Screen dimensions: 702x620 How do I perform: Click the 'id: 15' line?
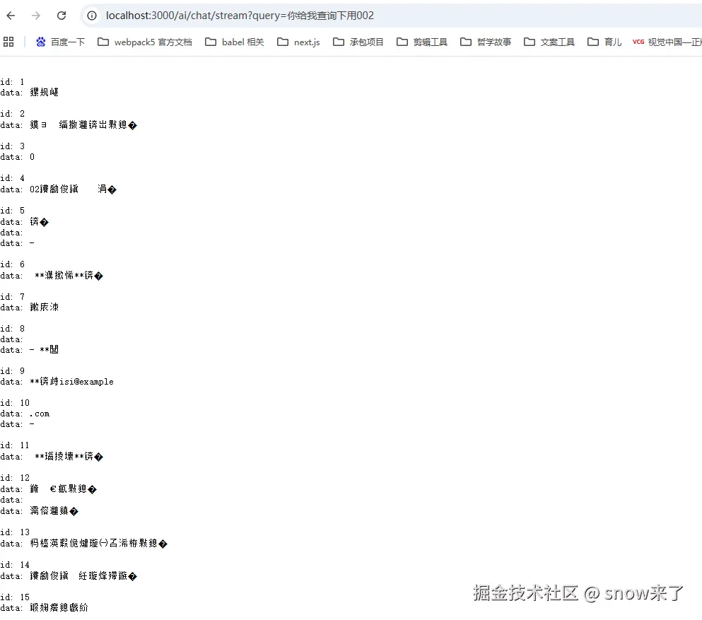click(15, 597)
